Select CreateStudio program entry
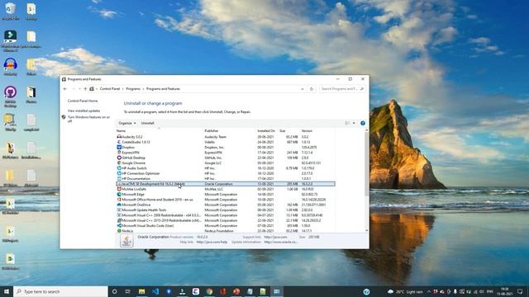 (226, 142)
